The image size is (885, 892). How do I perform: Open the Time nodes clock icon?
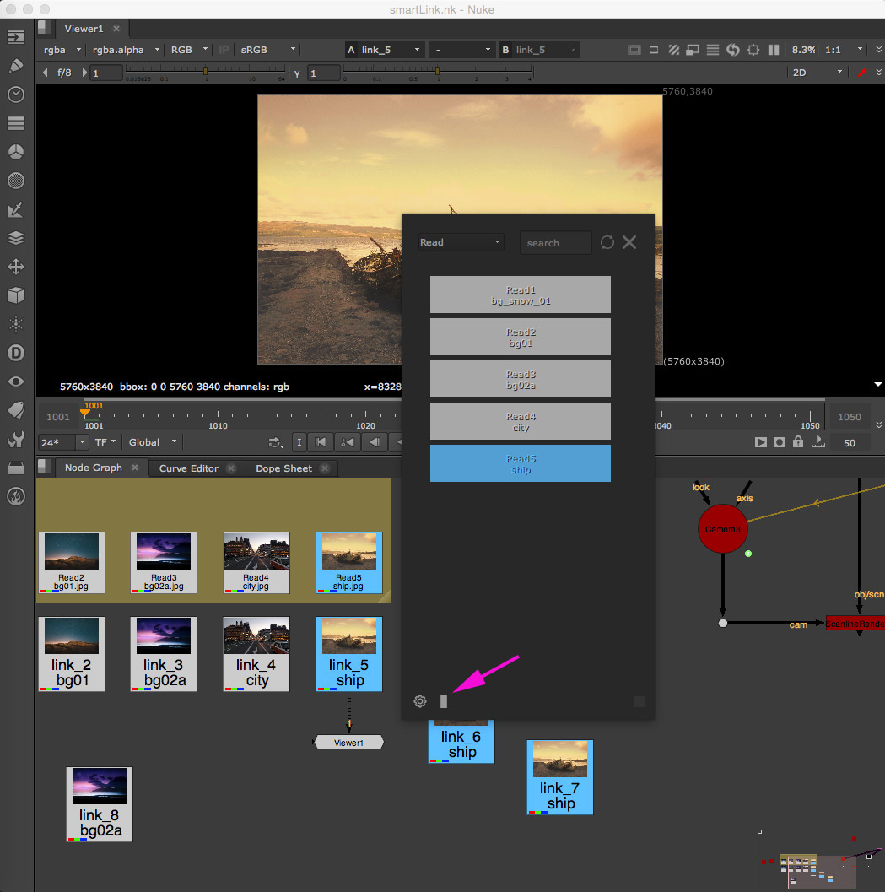pos(15,95)
